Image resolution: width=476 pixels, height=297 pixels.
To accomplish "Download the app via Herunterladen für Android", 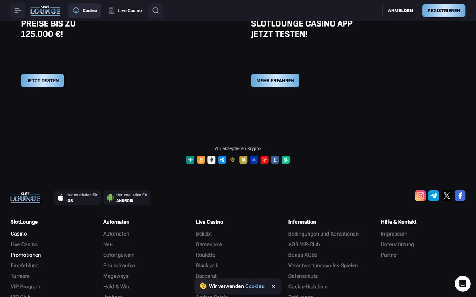I will pos(127,198).
